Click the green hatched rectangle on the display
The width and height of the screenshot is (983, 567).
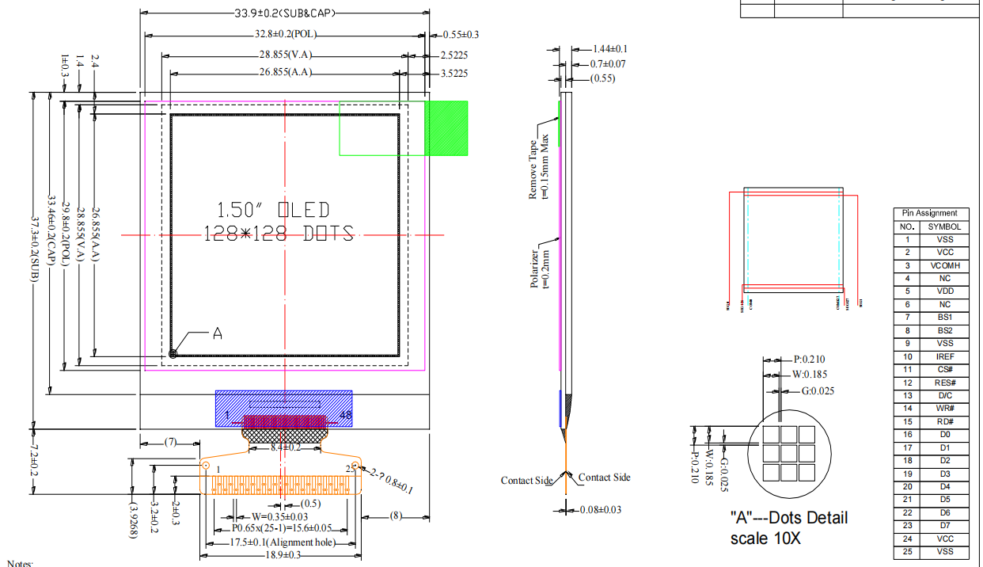click(x=446, y=128)
